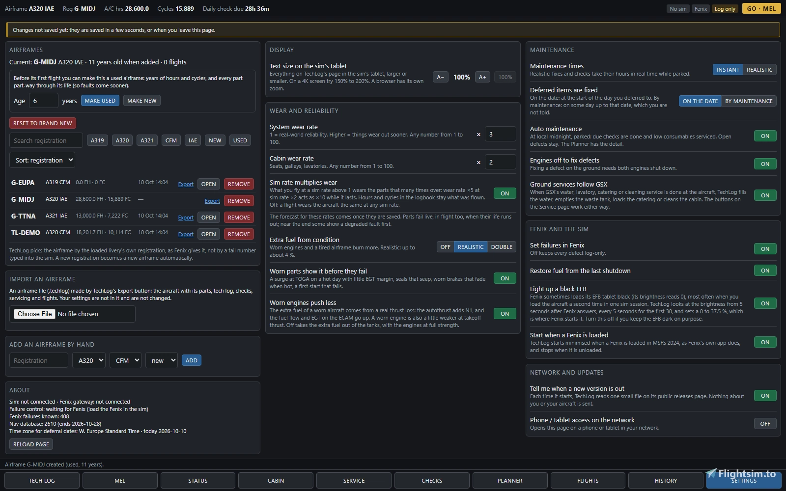Open the G-EUPA airframe
786x491 pixels.
[x=208, y=184]
